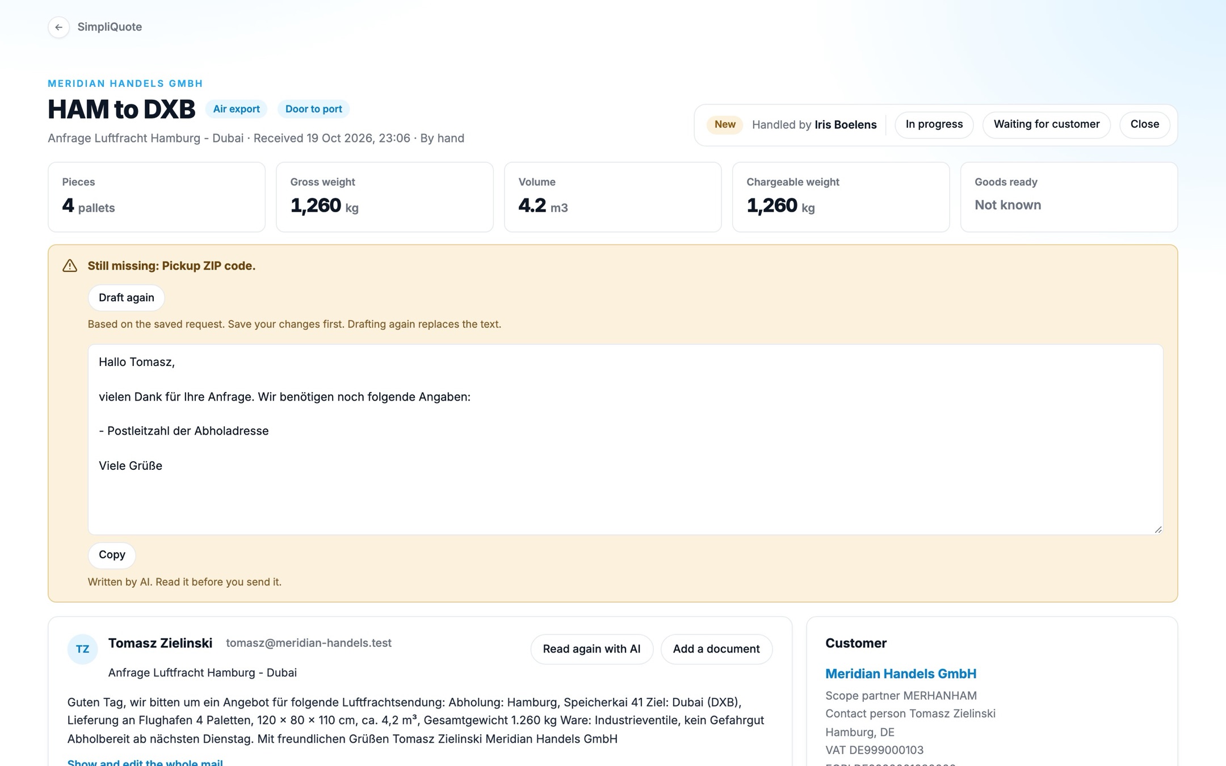Click the handler name Iris Boelens
This screenshot has height=766, width=1226.
coord(845,125)
